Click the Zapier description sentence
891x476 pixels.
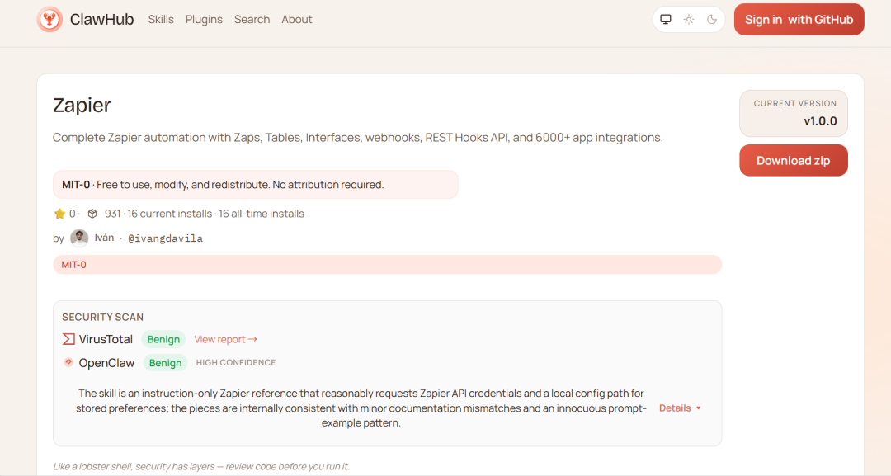(358, 138)
